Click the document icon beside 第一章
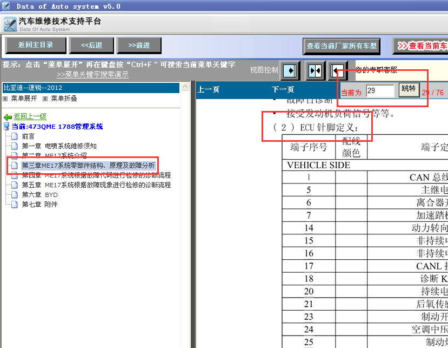Screen dimensions: 448x348 click(x=15, y=146)
